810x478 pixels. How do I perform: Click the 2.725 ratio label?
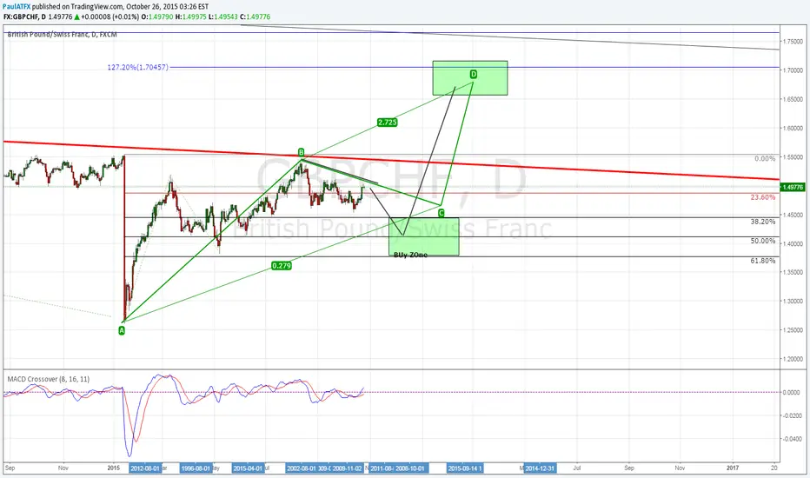[x=388, y=123]
